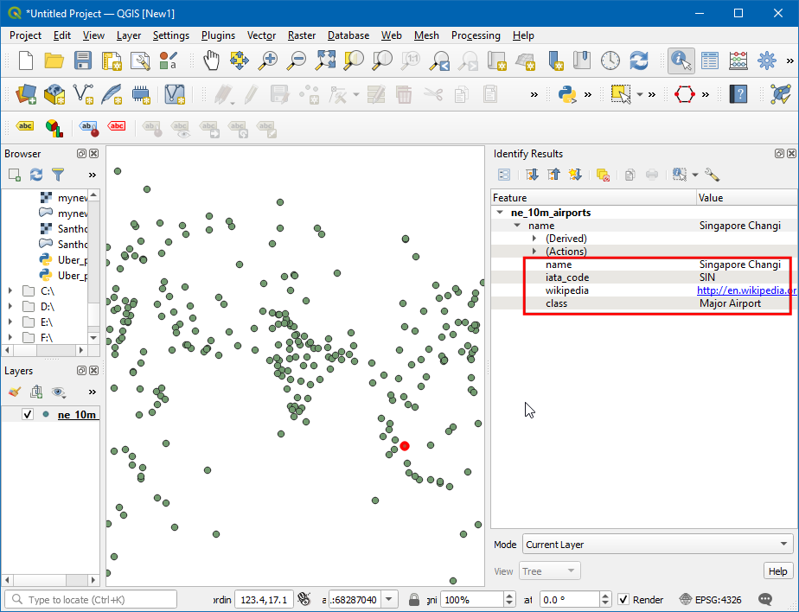This screenshot has width=799, height=612.
Task: Toggle the Render checkbox
Action: point(624,599)
